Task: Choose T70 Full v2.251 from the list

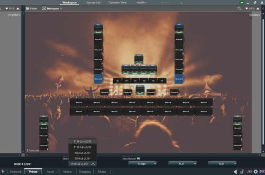Action: (x=82, y=158)
